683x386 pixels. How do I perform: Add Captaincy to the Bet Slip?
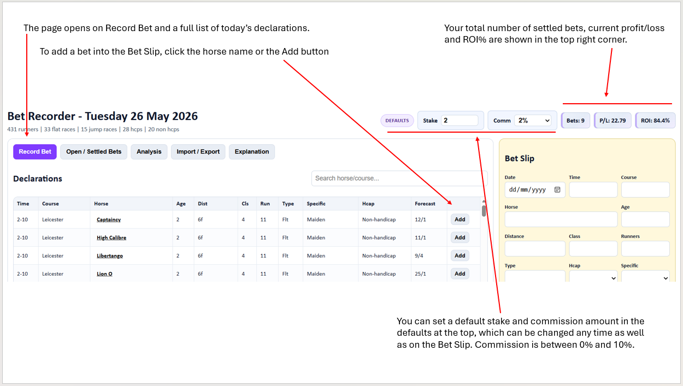coord(460,219)
